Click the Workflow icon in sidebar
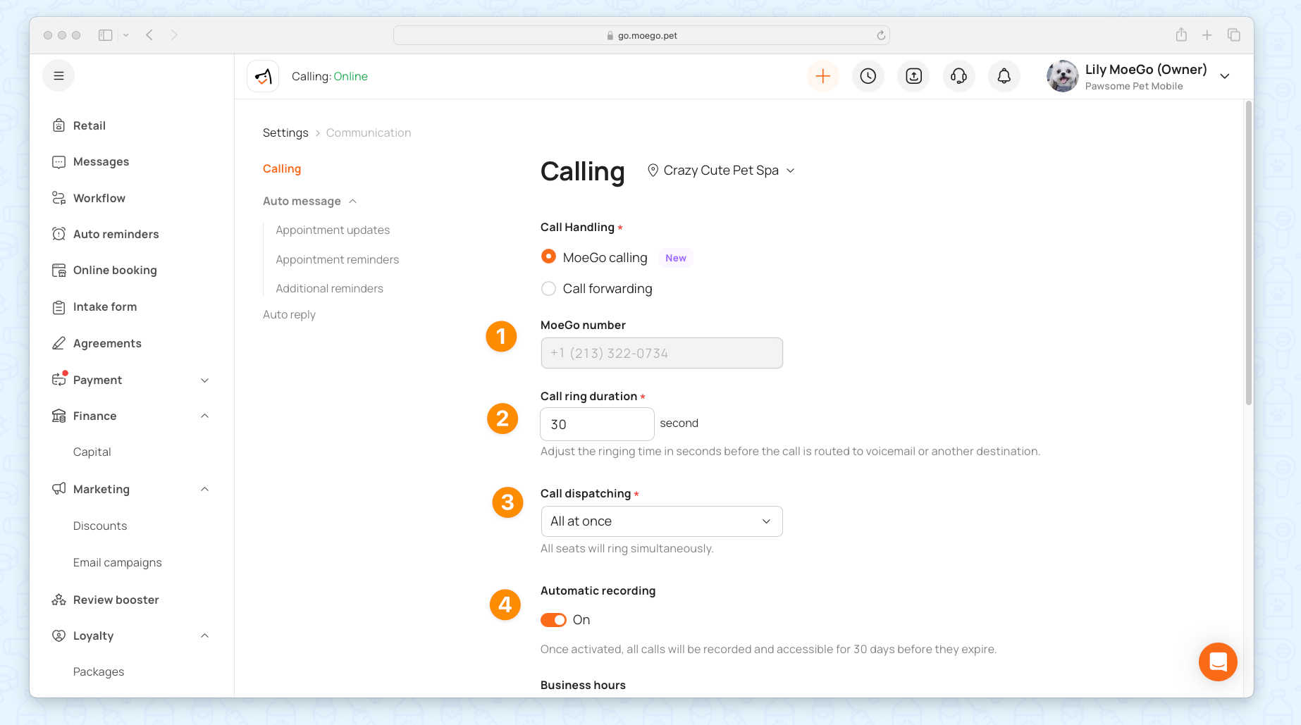 click(59, 198)
